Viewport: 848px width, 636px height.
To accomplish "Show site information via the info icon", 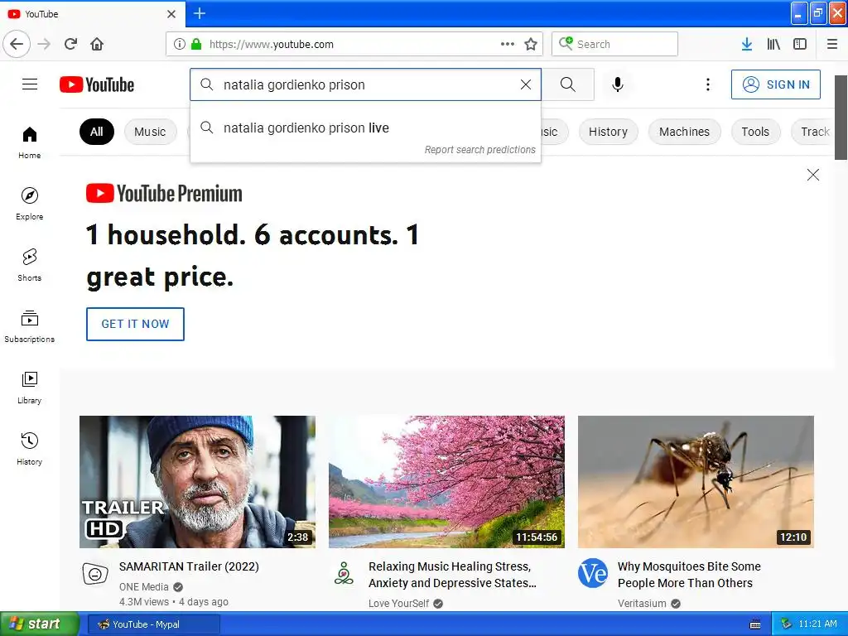I will pyautogui.click(x=179, y=44).
